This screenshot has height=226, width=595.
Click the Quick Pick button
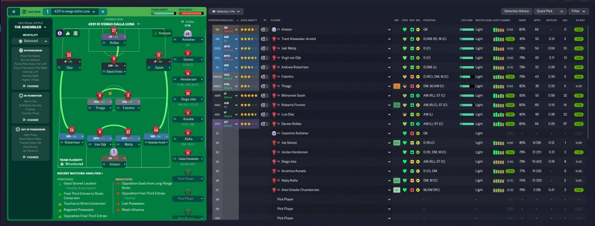pos(544,11)
